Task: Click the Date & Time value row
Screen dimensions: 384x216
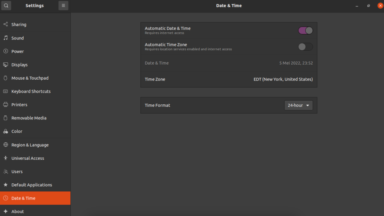Action: coord(229,63)
